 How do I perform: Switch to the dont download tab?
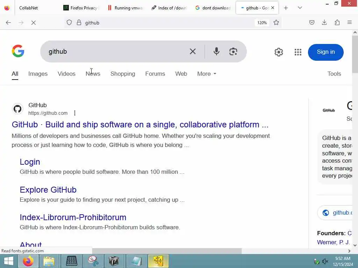coord(214,8)
